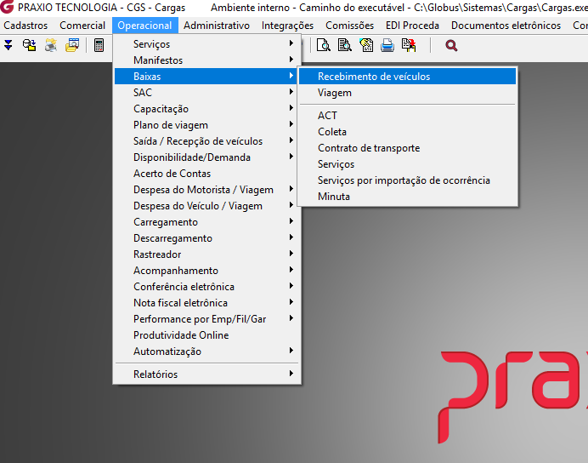Expand the Manifestos submenu
The height and width of the screenshot is (463, 588).
click(207, 60)
